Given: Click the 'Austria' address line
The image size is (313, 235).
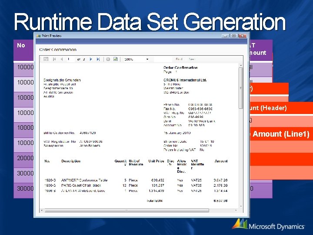Looking at the screenshot, I should [49, 96].
